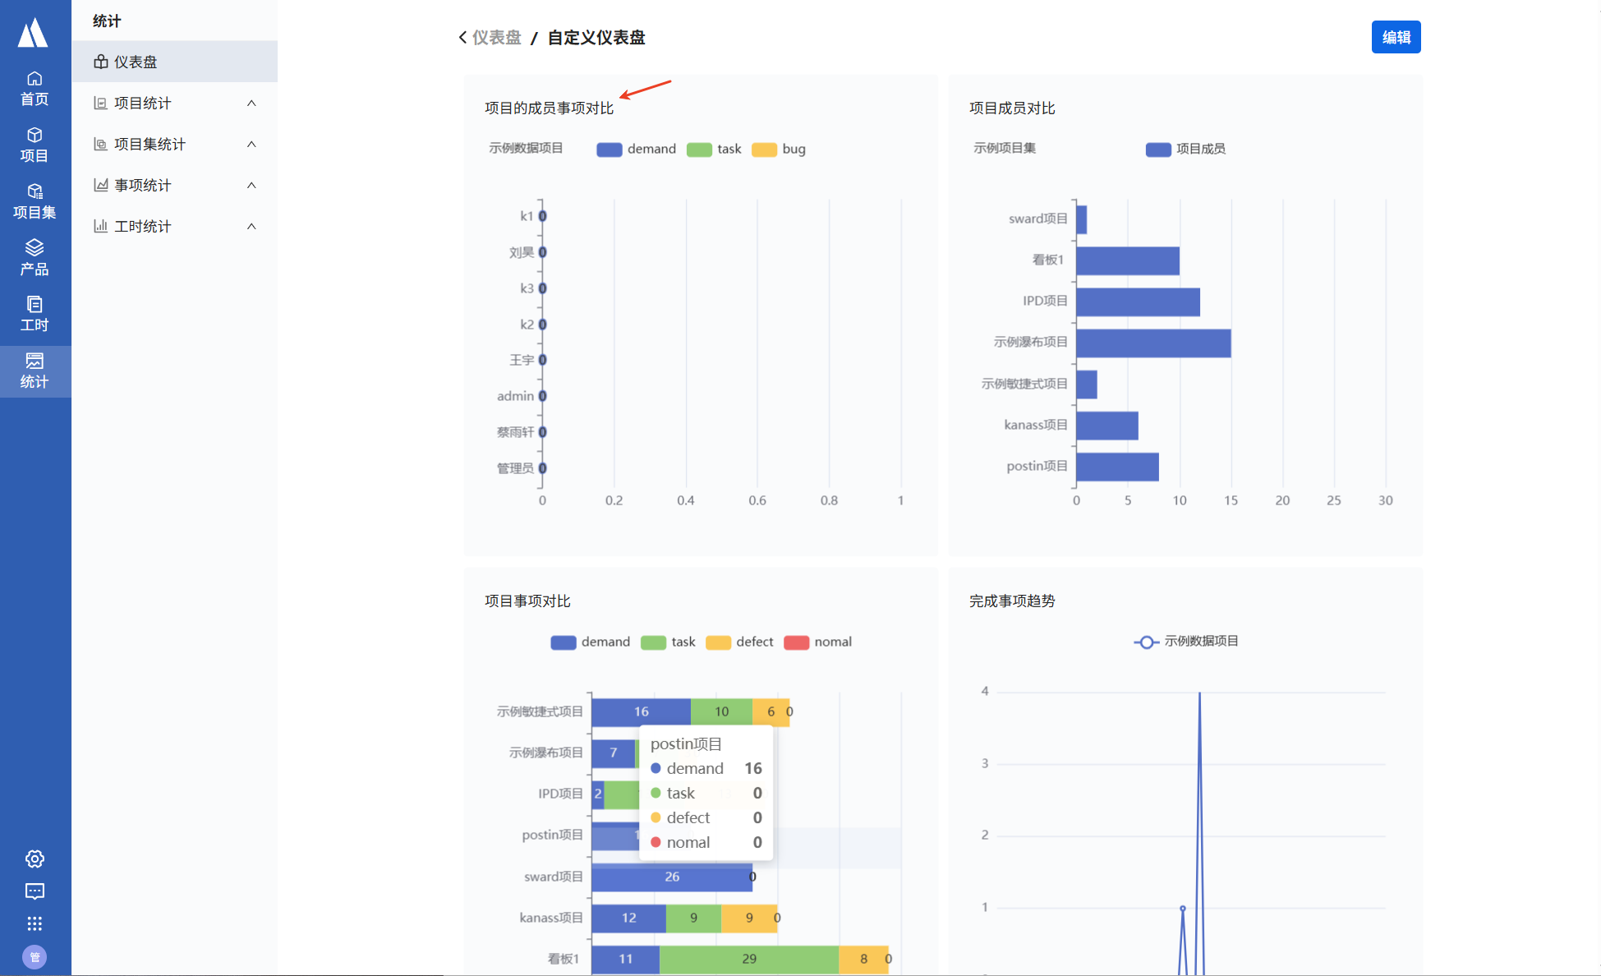Collapse the 项目统计 menu chevron
Screen dimensions: 1601x976
(x=251, y=103)
